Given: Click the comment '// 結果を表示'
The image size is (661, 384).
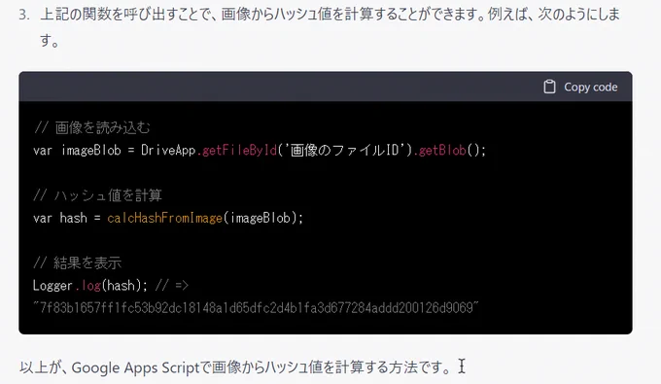Looking at the screenshot, I should [x=77, y=262].
